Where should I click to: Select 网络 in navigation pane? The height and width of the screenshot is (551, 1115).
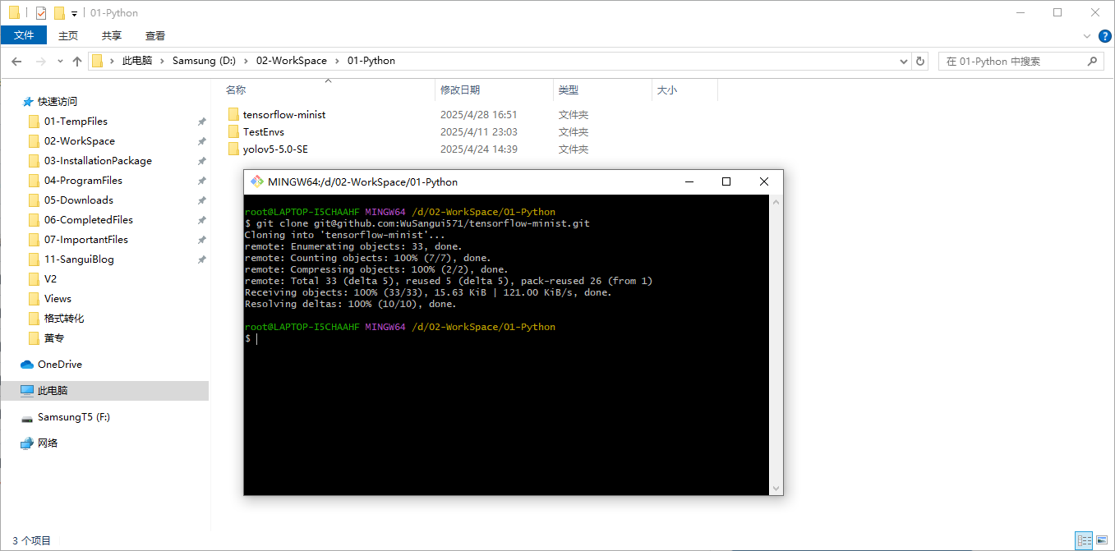pyautogui.click(x=48, y=443)
